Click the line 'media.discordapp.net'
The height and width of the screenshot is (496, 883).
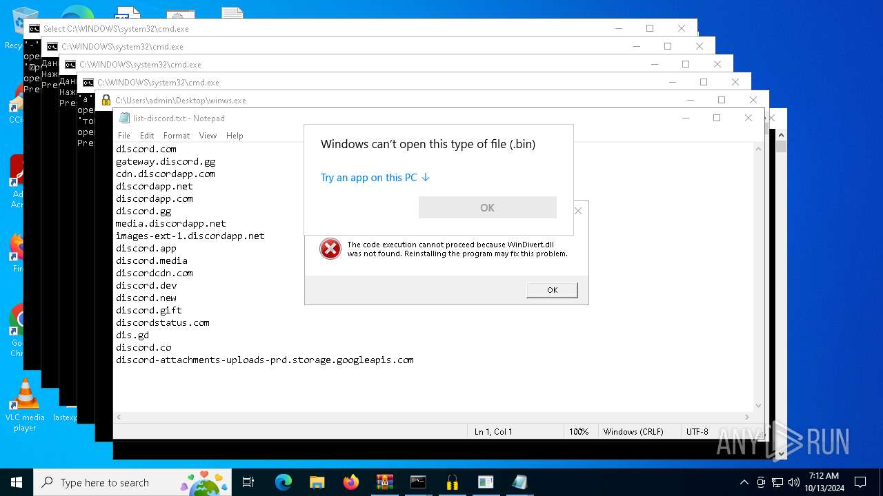click(x=171, y=223)
